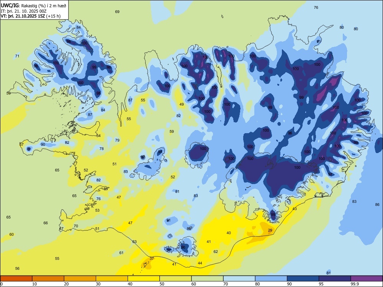Pick the pale green 60–70 legend swatch
383x287 pixels.
pyautogui.click(x=207, y=279)
